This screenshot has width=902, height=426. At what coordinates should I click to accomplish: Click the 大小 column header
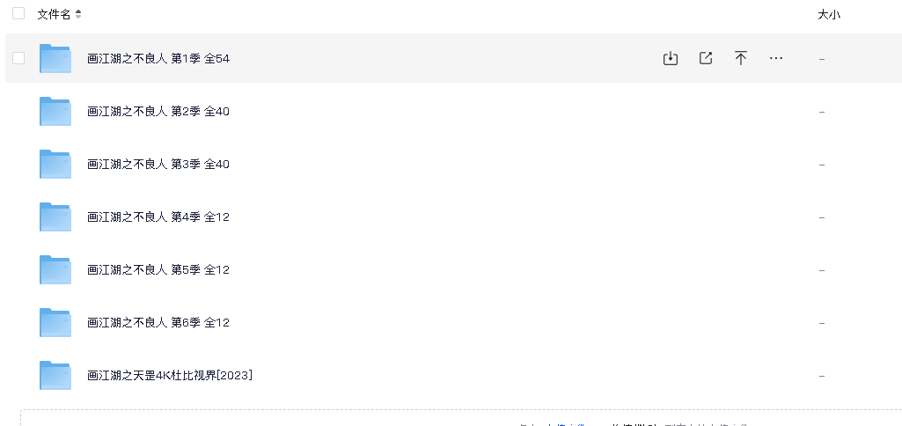click(829, 15)
